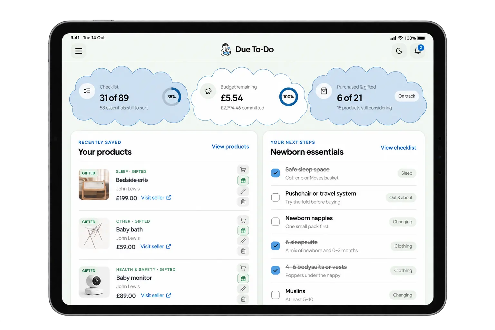
Task: Click cart icon for Bedside crib
Action: tap(243, 170)
